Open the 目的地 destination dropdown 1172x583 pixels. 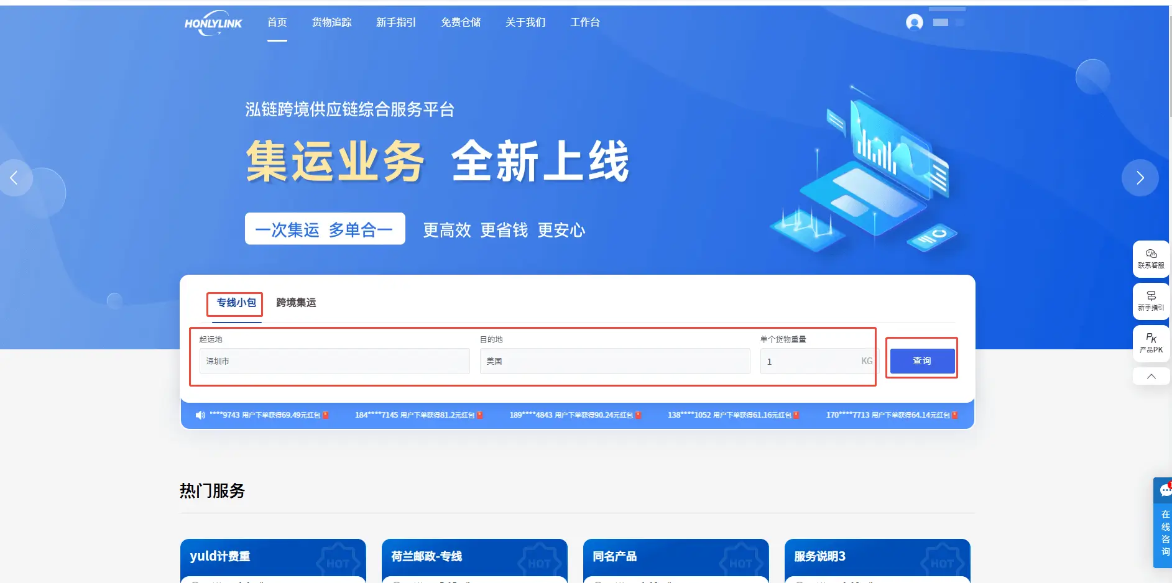[614, 361]
